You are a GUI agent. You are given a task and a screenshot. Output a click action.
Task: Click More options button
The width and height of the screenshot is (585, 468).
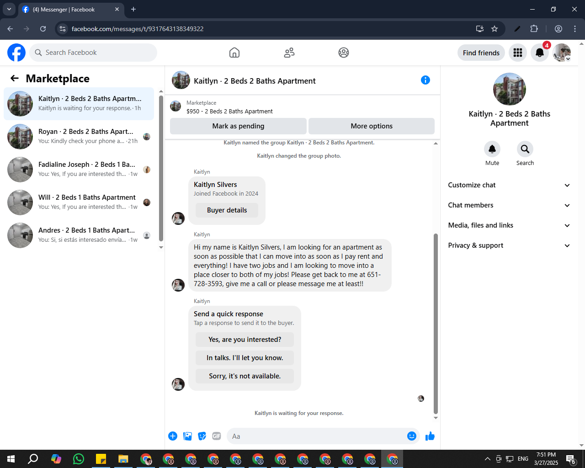coord(372,126)
